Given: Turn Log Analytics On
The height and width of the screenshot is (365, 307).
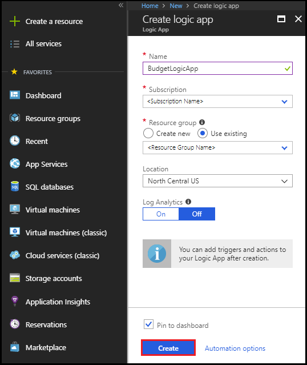Looking at the screenshot, I should (x=161, y=214).
